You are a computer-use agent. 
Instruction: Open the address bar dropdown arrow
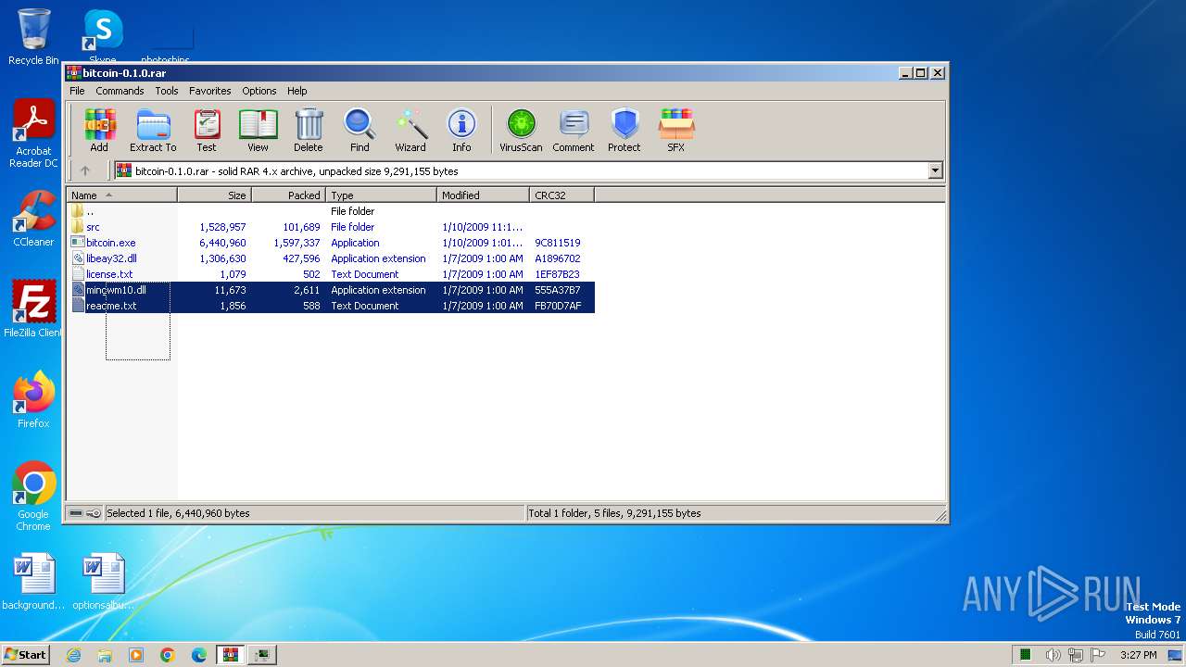(x=935, y=170)
